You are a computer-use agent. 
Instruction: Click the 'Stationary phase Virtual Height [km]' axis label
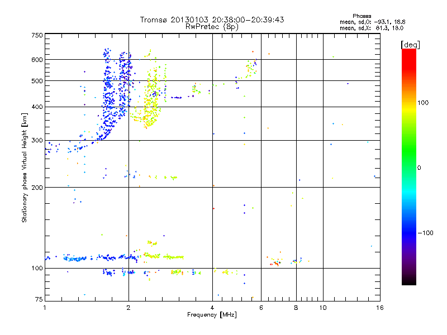pyautogui.click(x=25, y=167)
